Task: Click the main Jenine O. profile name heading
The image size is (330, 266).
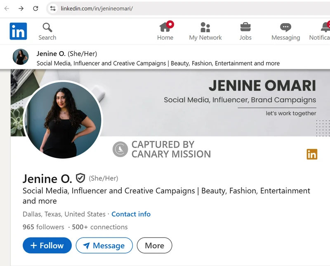Action: coord(47,179)
